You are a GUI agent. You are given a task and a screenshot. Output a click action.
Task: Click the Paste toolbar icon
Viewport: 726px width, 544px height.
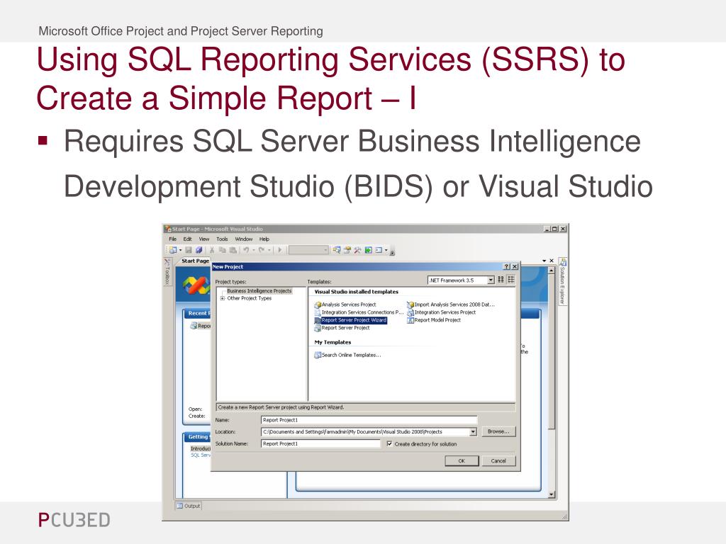(233, 250)
